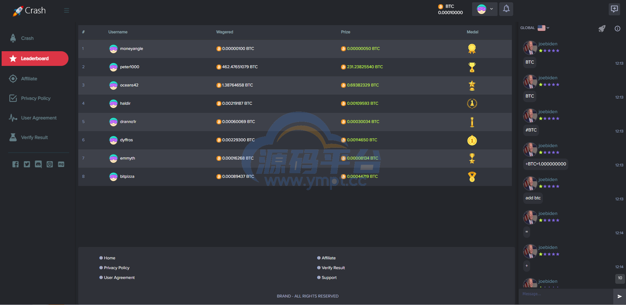
Task: Click the BTC coin icon in header
Action: click(x=440, y=7)
